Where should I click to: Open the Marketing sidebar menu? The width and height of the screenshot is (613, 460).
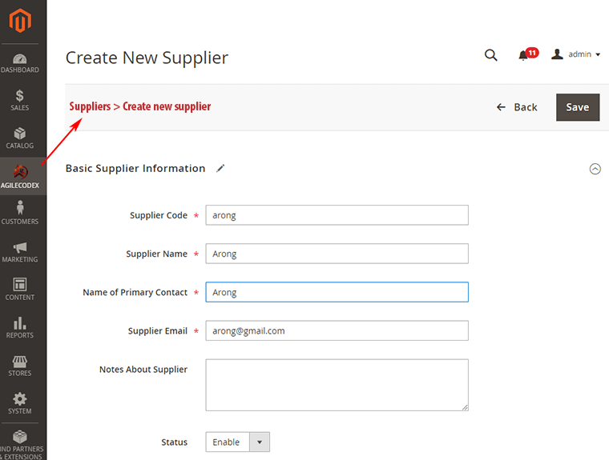[x=20, y=252]
